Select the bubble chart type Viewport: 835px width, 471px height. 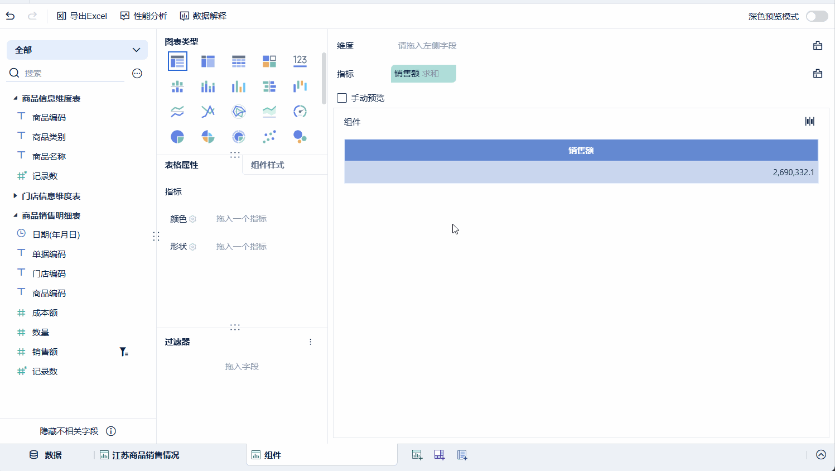tap(300, 137)
